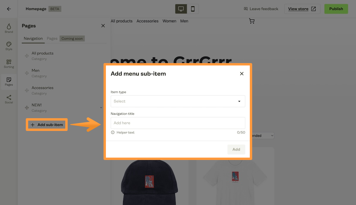Click the shopping cart icon
Screen dimensions: 356x205
252,21
